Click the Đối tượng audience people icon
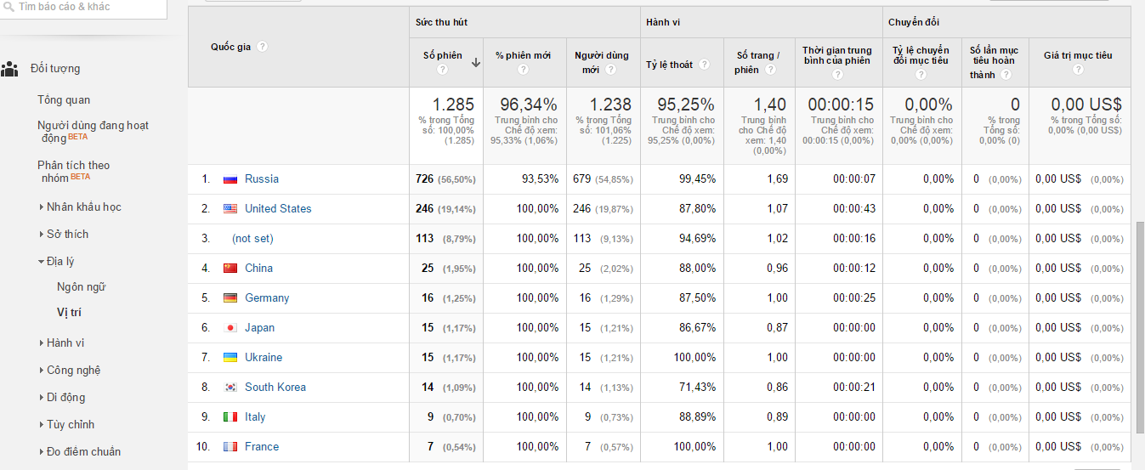The image size is (1145, 470). [x=9, y=69]
